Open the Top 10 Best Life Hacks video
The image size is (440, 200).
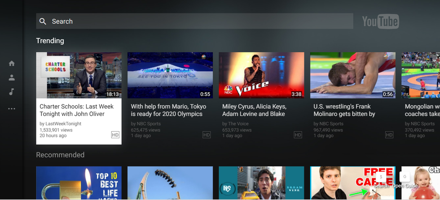79,183
